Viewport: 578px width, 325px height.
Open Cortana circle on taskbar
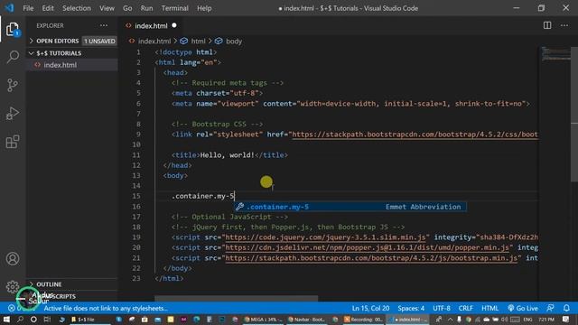[33, 320]
